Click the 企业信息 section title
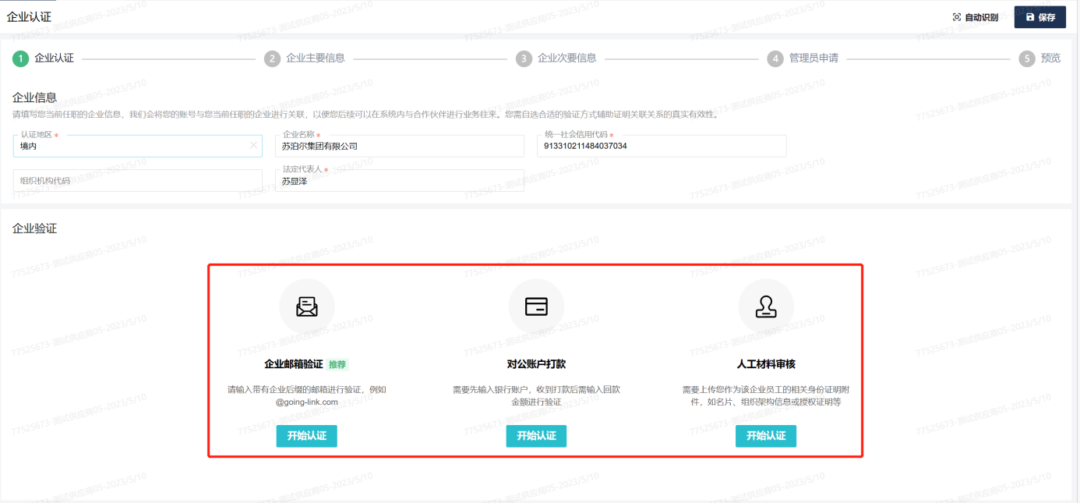This screenshot has height=503, width=1080. (35, 97)
